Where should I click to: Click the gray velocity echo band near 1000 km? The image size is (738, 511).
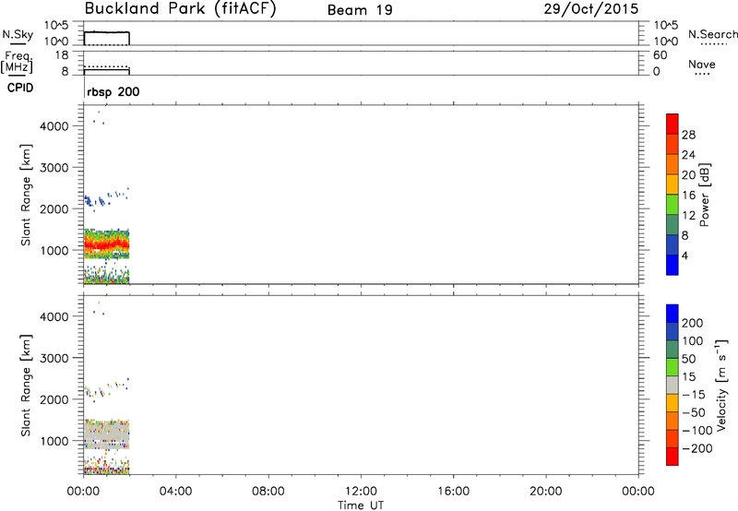107,433
